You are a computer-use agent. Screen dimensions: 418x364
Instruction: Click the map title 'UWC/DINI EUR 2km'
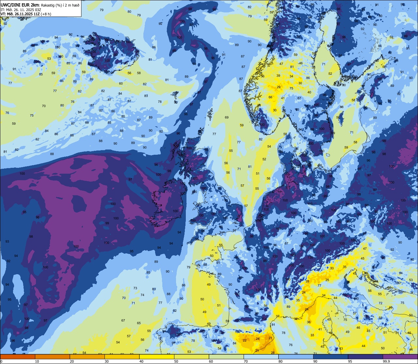pos(20,5)
